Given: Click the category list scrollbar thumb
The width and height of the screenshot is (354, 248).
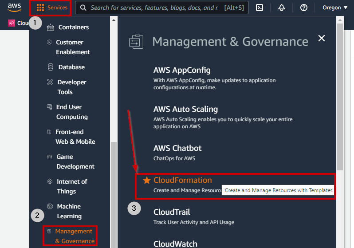Looking at the screenshot, I should click(x=114, y=195).
